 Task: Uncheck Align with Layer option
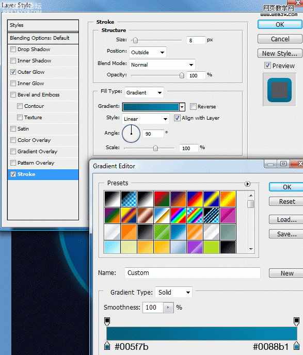pyautogui.click(x=177, y=118)
